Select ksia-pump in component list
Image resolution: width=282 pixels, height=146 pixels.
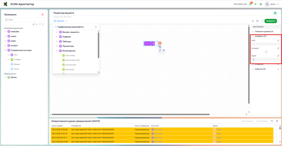tap(70, 69)
